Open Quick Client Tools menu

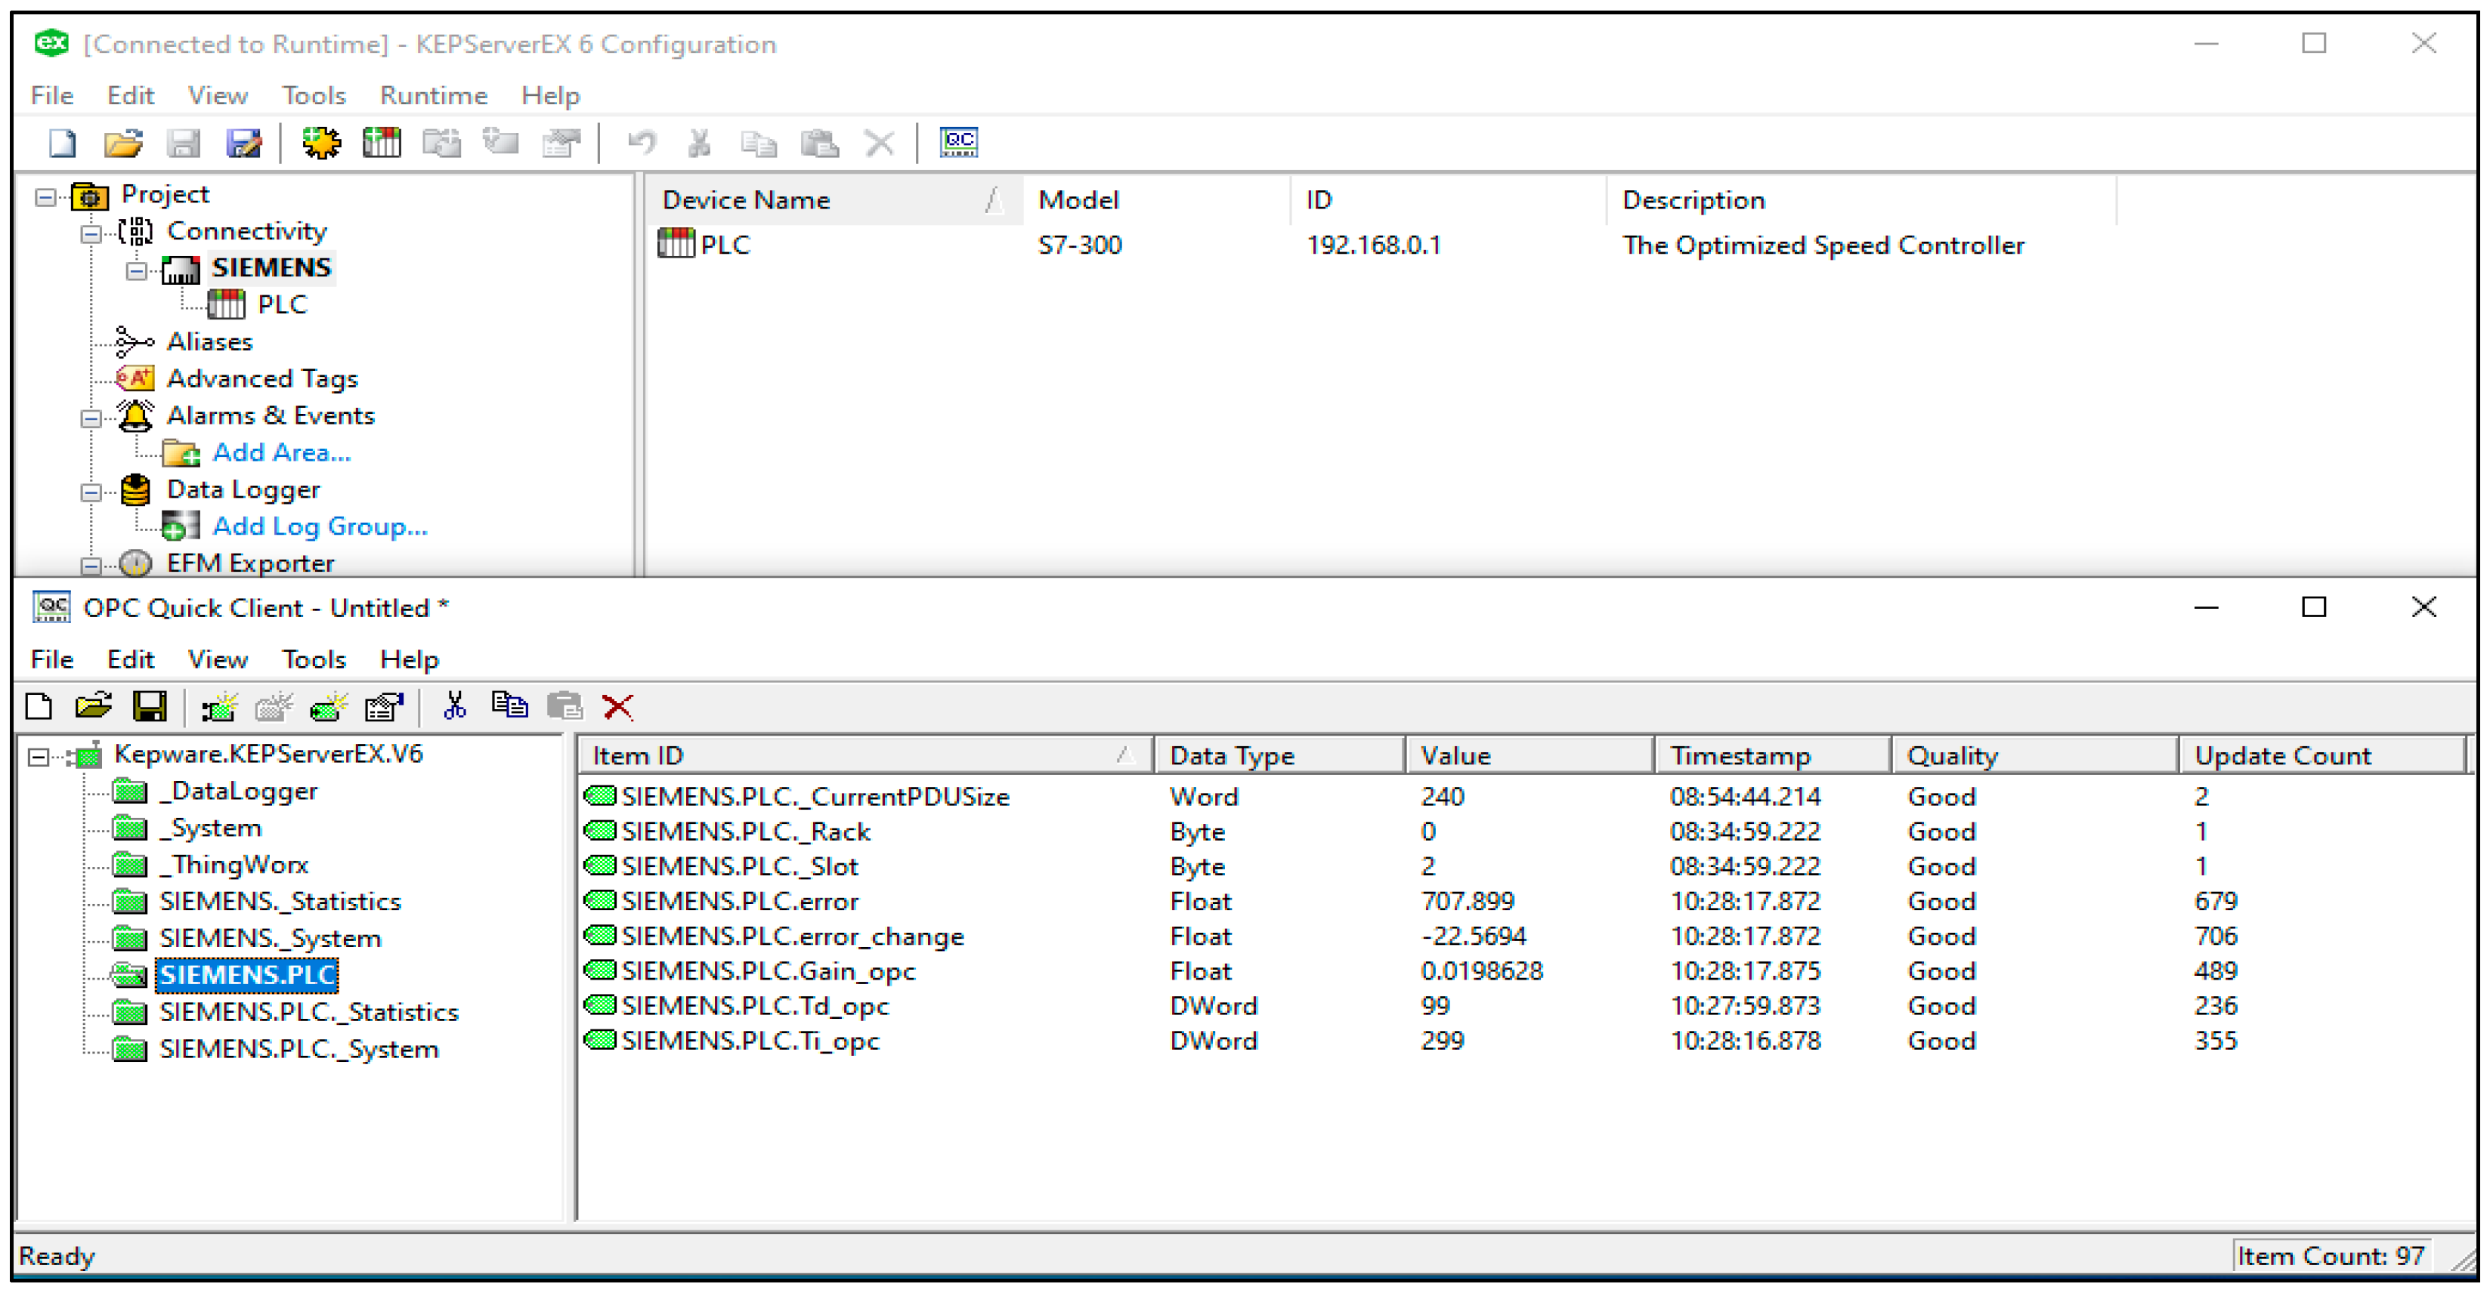(x=313, y=660)
